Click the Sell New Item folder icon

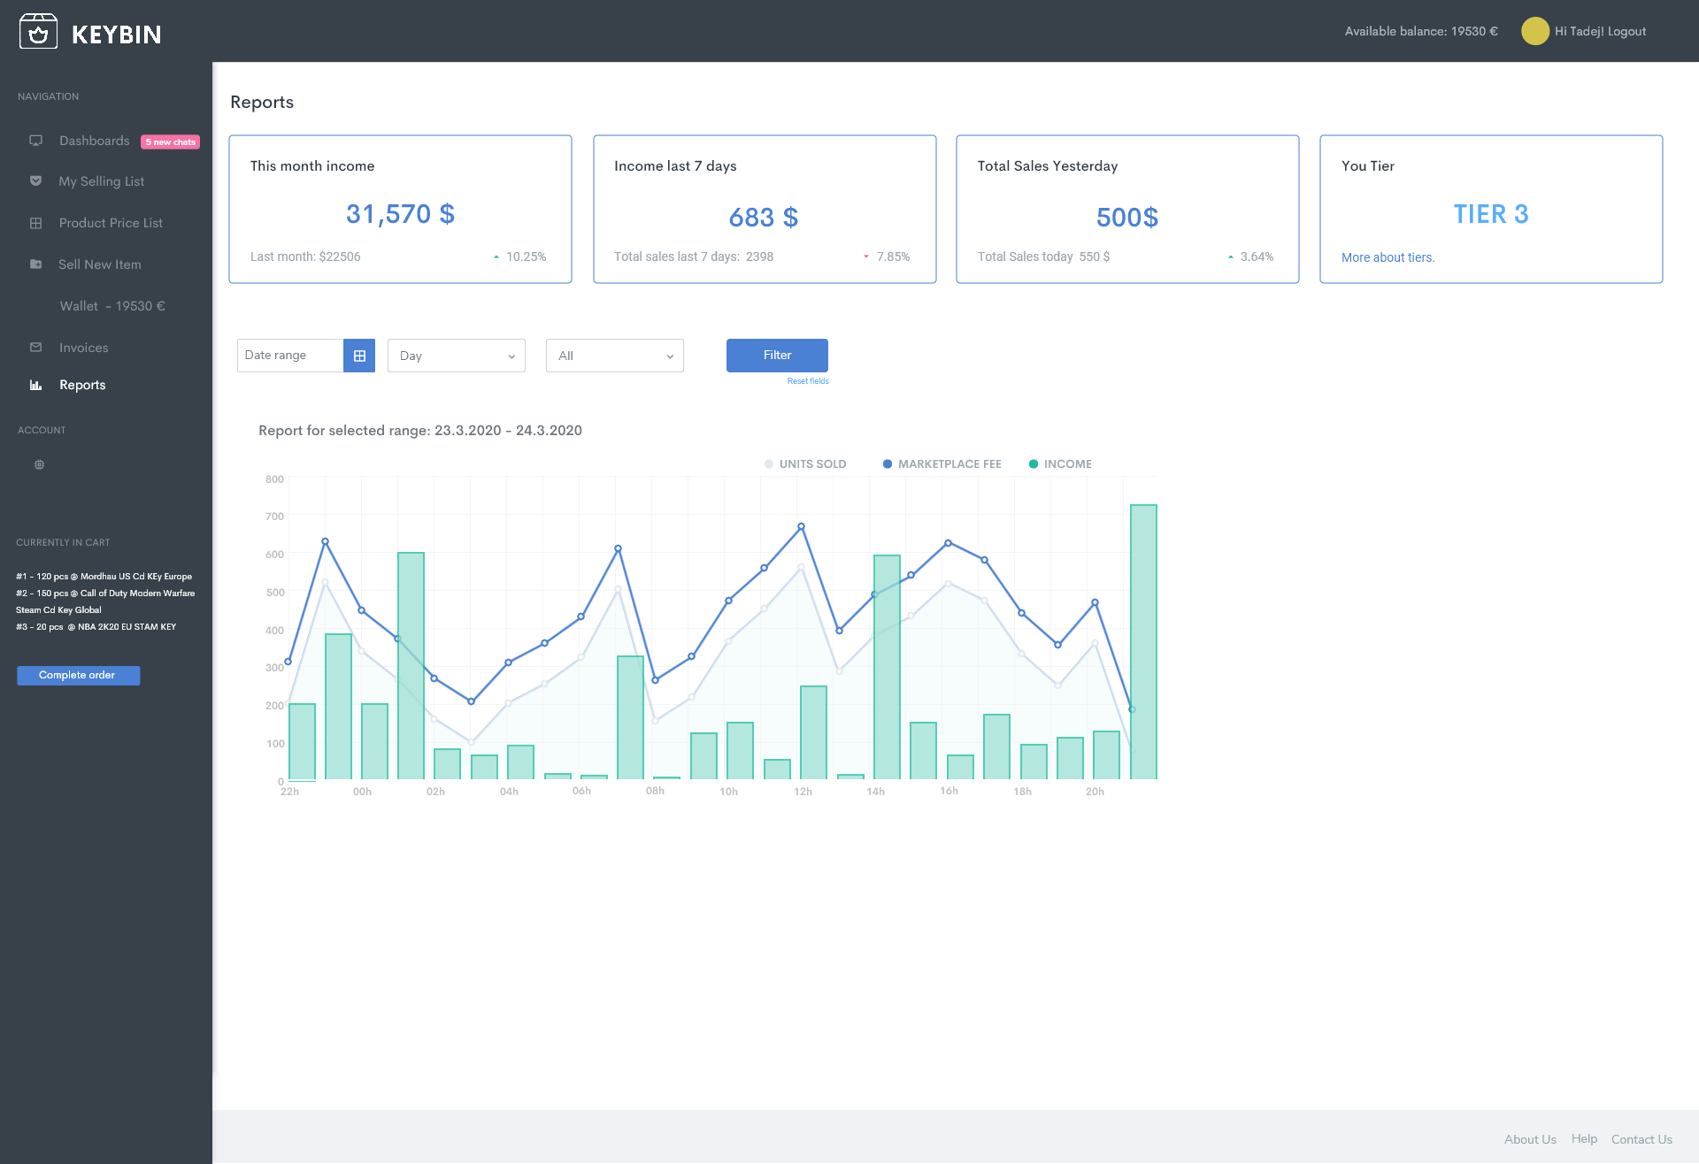click(x=36, y=264)
